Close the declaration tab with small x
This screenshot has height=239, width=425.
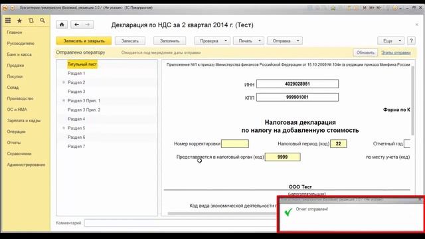point(416,25)
